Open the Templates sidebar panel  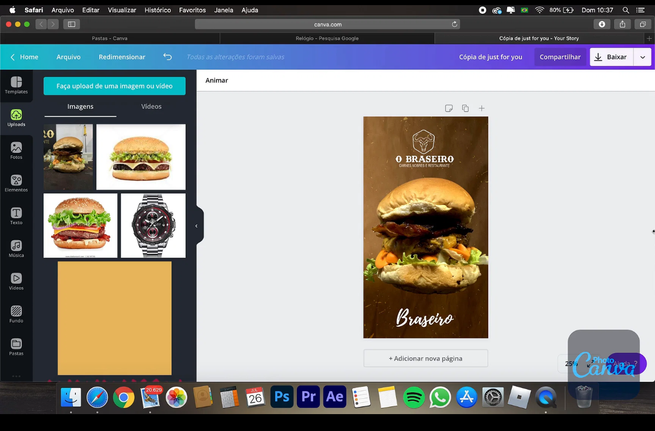[16, 85]
